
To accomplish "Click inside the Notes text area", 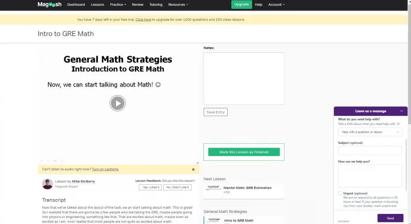I will (244, 79).
